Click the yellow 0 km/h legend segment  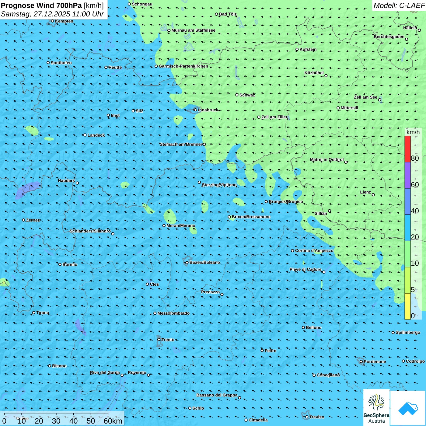(407, 306)
